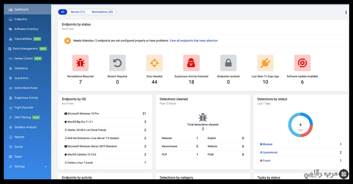Click the Settings wrench icon in sidebar
Screen dimensions: 353x184
(x=11, y=166)
